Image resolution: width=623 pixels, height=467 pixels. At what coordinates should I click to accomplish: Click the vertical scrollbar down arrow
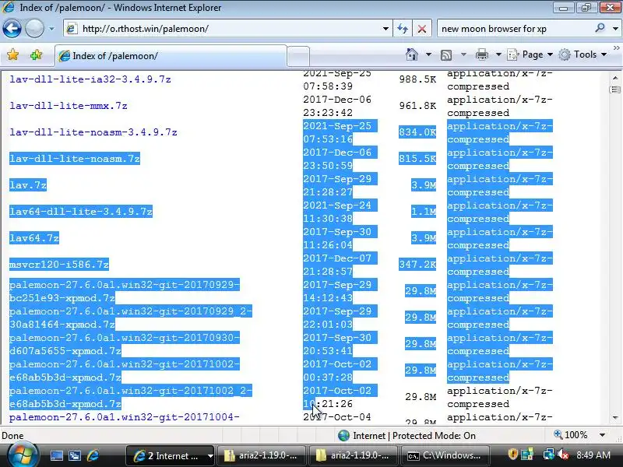(x=615, y=417)
